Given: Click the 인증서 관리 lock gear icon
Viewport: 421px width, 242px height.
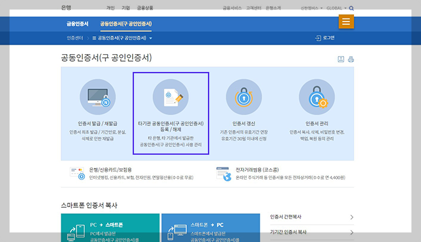Looking at the screenshot, I should click(317, 97).
